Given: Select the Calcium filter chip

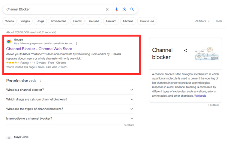Looking at the screenshot, I should click(x=111, y=21).
